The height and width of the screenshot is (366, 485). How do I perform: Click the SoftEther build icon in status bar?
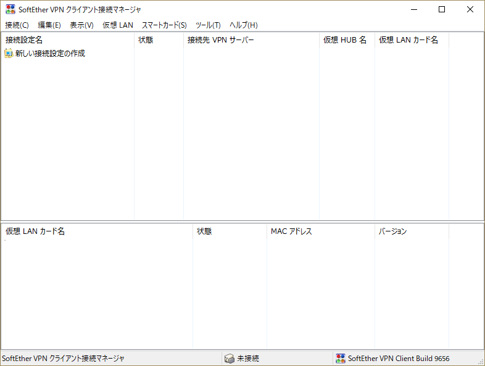click(x=340, y=359)
